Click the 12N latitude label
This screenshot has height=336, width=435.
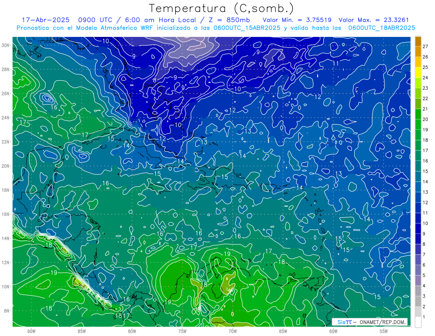coord(5,262)
